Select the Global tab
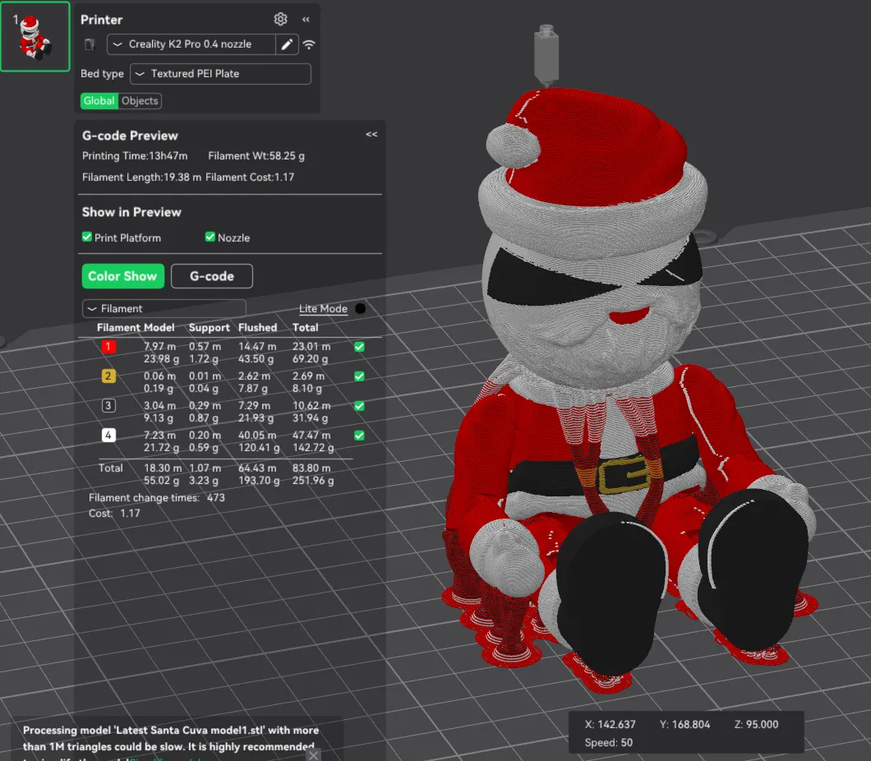Screen dimensions: 871x761 99,101
